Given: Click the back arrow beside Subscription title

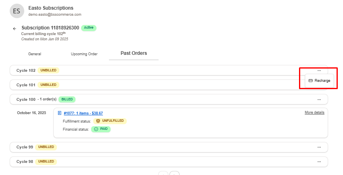Looking at the screenshot, I should click(15, 29).
